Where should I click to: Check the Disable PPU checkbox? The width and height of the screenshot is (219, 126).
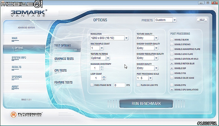pos(172,85)
